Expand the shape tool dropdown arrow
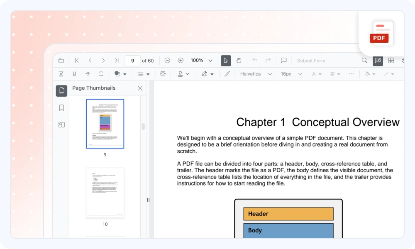 (x=125, y=74)
